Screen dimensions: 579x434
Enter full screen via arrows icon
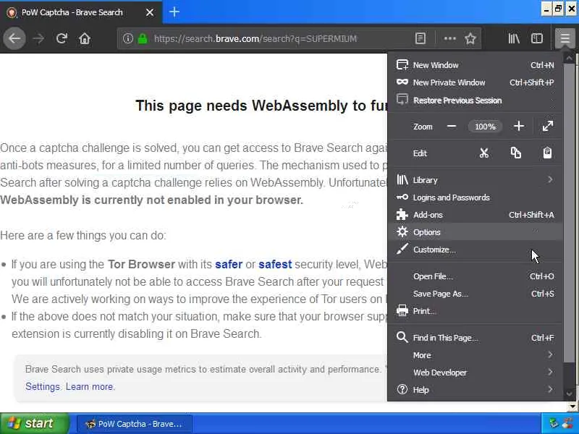point(548,126)
